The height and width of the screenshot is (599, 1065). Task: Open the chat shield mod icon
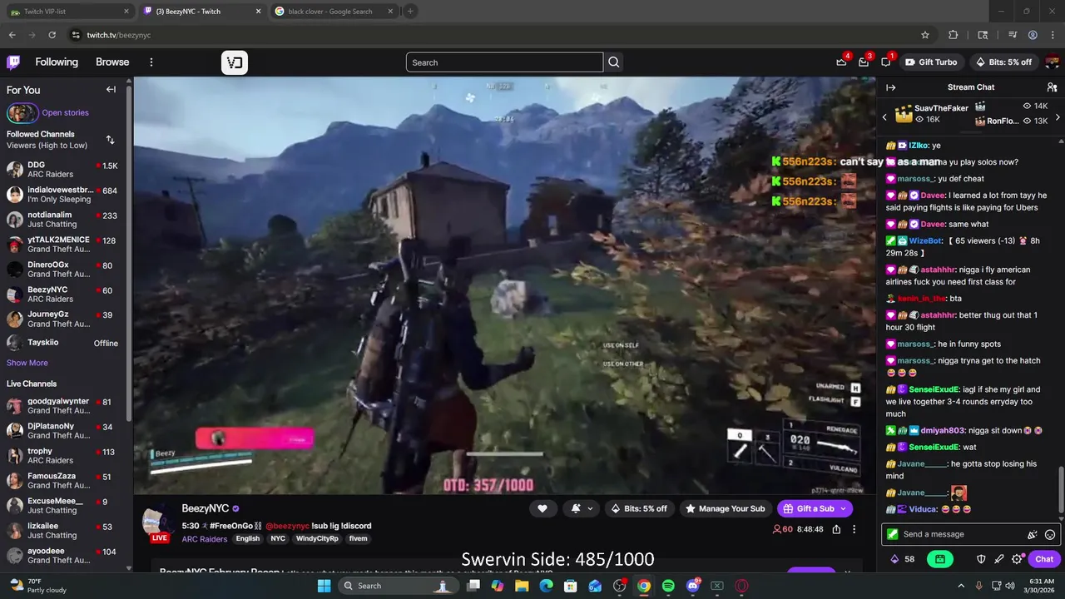(981, 559)
